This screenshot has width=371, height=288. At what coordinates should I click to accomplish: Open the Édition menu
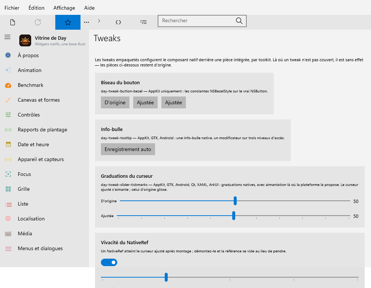(x=36, y=8)
